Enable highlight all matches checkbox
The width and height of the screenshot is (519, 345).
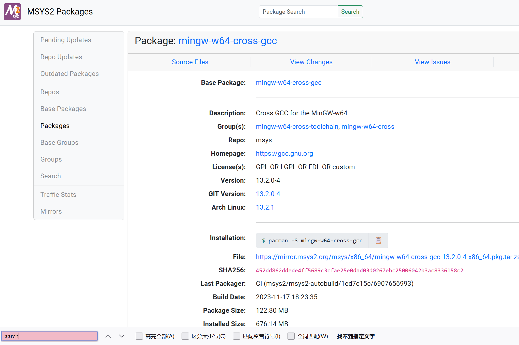[139, 336]
